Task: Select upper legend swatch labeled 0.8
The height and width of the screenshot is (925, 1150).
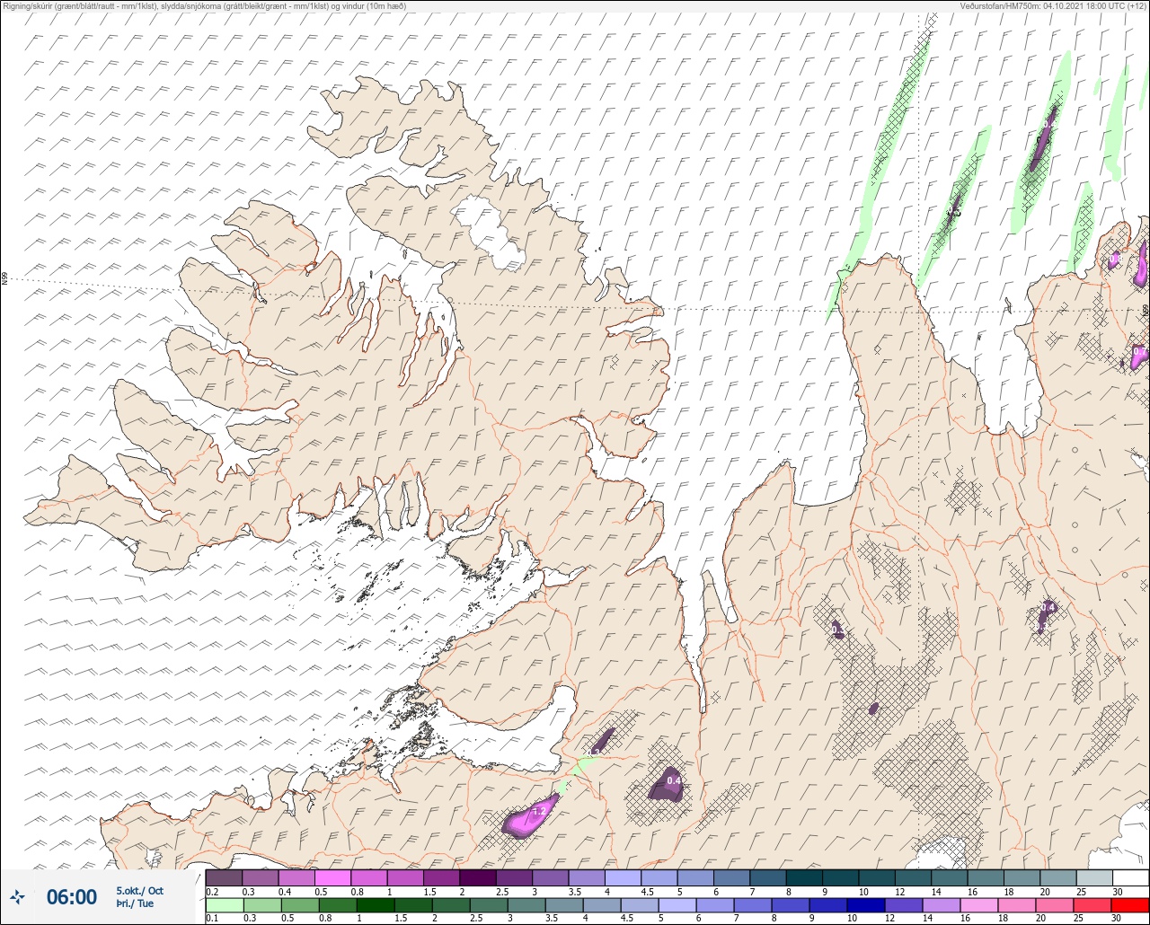Action: [x=369, y=877]
